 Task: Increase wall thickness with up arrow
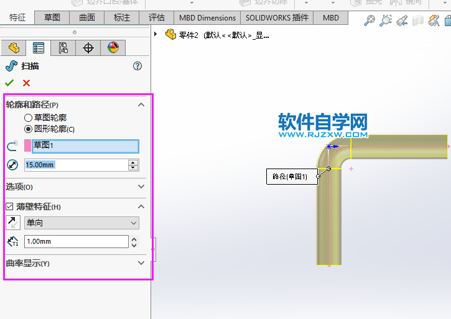[134, 239]
